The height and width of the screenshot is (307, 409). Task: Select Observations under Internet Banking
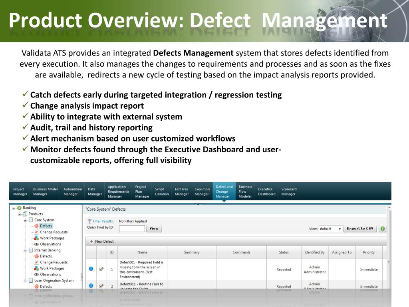pos(50,274)
